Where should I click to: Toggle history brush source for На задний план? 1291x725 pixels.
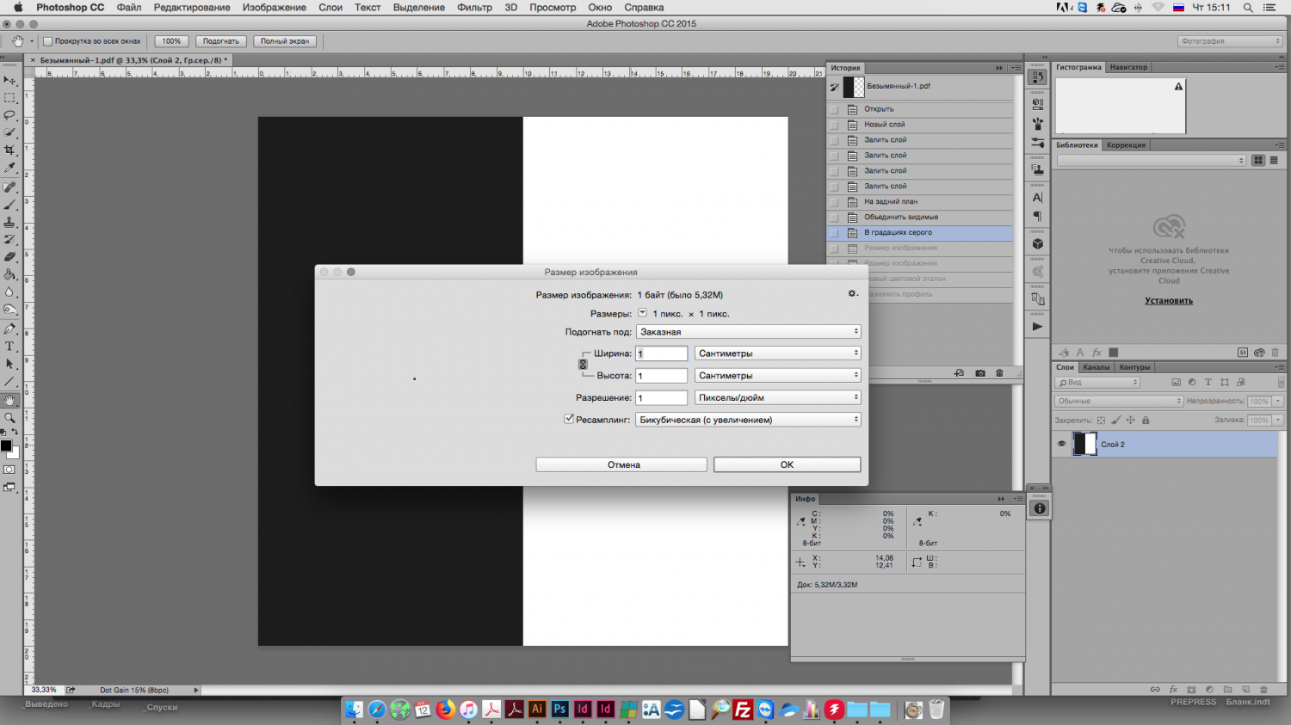(x=833, y=202)
